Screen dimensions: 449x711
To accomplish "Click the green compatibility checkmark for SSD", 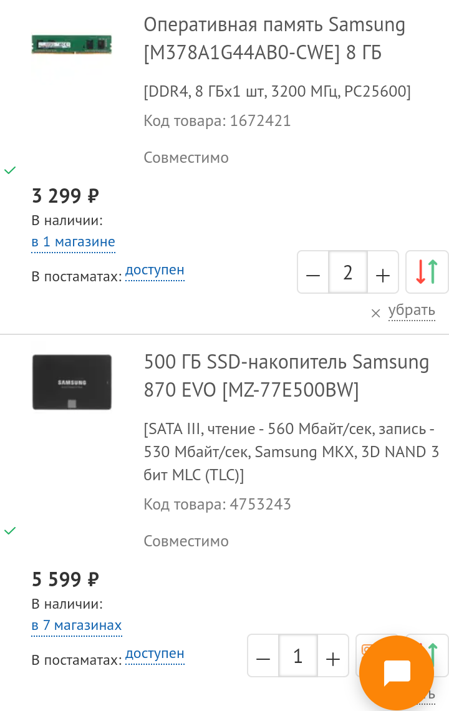I will pos(10,531).
